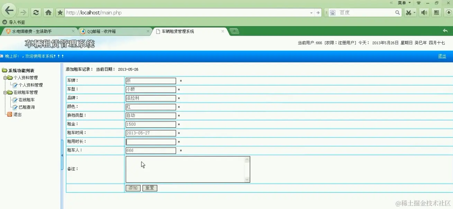Focus the empty 租用时长 input field
Image resolution: width=453 pixels, height=209 pixels.
point(151,142)
